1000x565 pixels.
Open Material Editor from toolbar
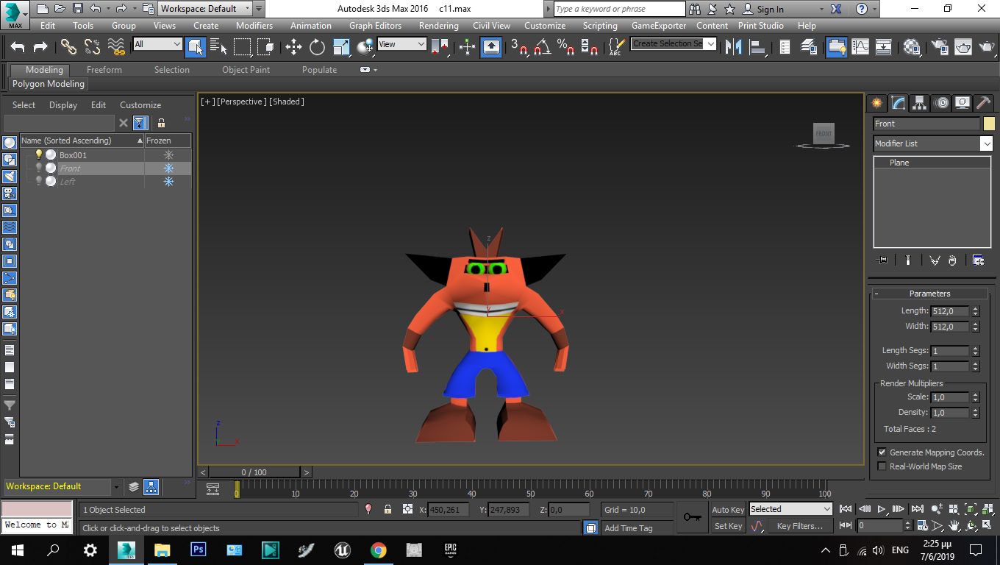coord(912,47)
